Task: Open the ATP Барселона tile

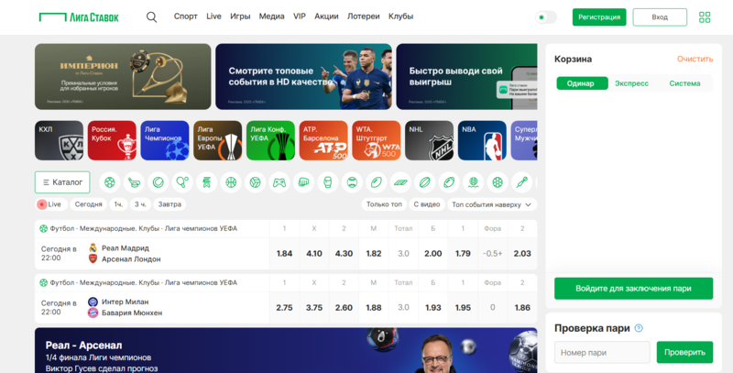Action: coord(323,141)
